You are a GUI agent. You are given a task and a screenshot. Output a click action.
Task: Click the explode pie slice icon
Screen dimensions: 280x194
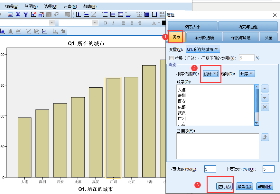pos(63,31)
